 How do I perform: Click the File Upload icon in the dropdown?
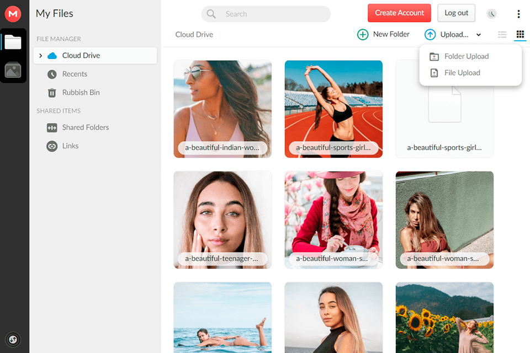click(434, 73)
